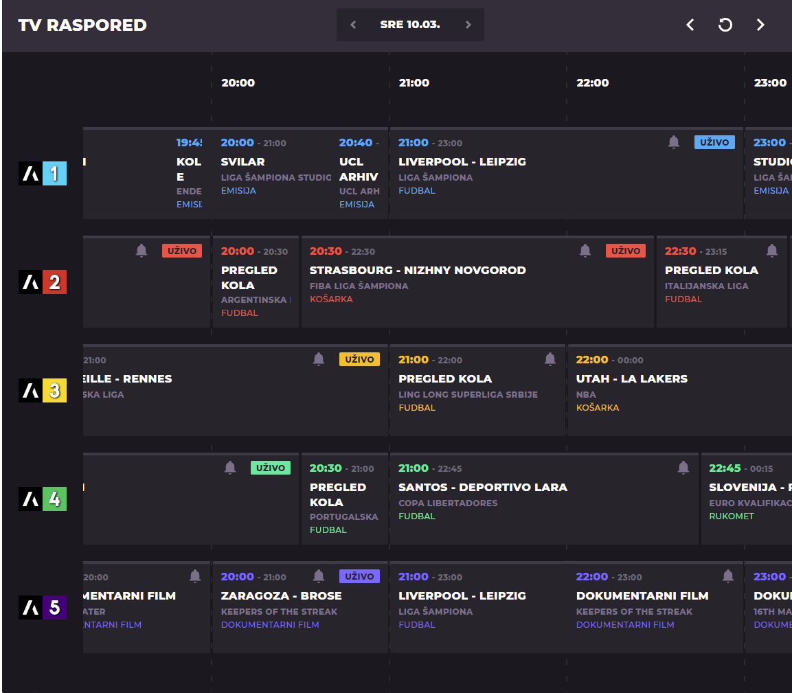This screenshot has height=693, width=792.
Task: Open date selector SRE 10.03.
Action: [409, 25]
